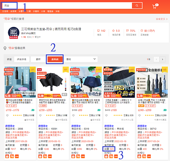This screenshot has height=161, width=170.
Task: Find similar on Shopee for sales 523 item
Action: [x=106, y=156]
